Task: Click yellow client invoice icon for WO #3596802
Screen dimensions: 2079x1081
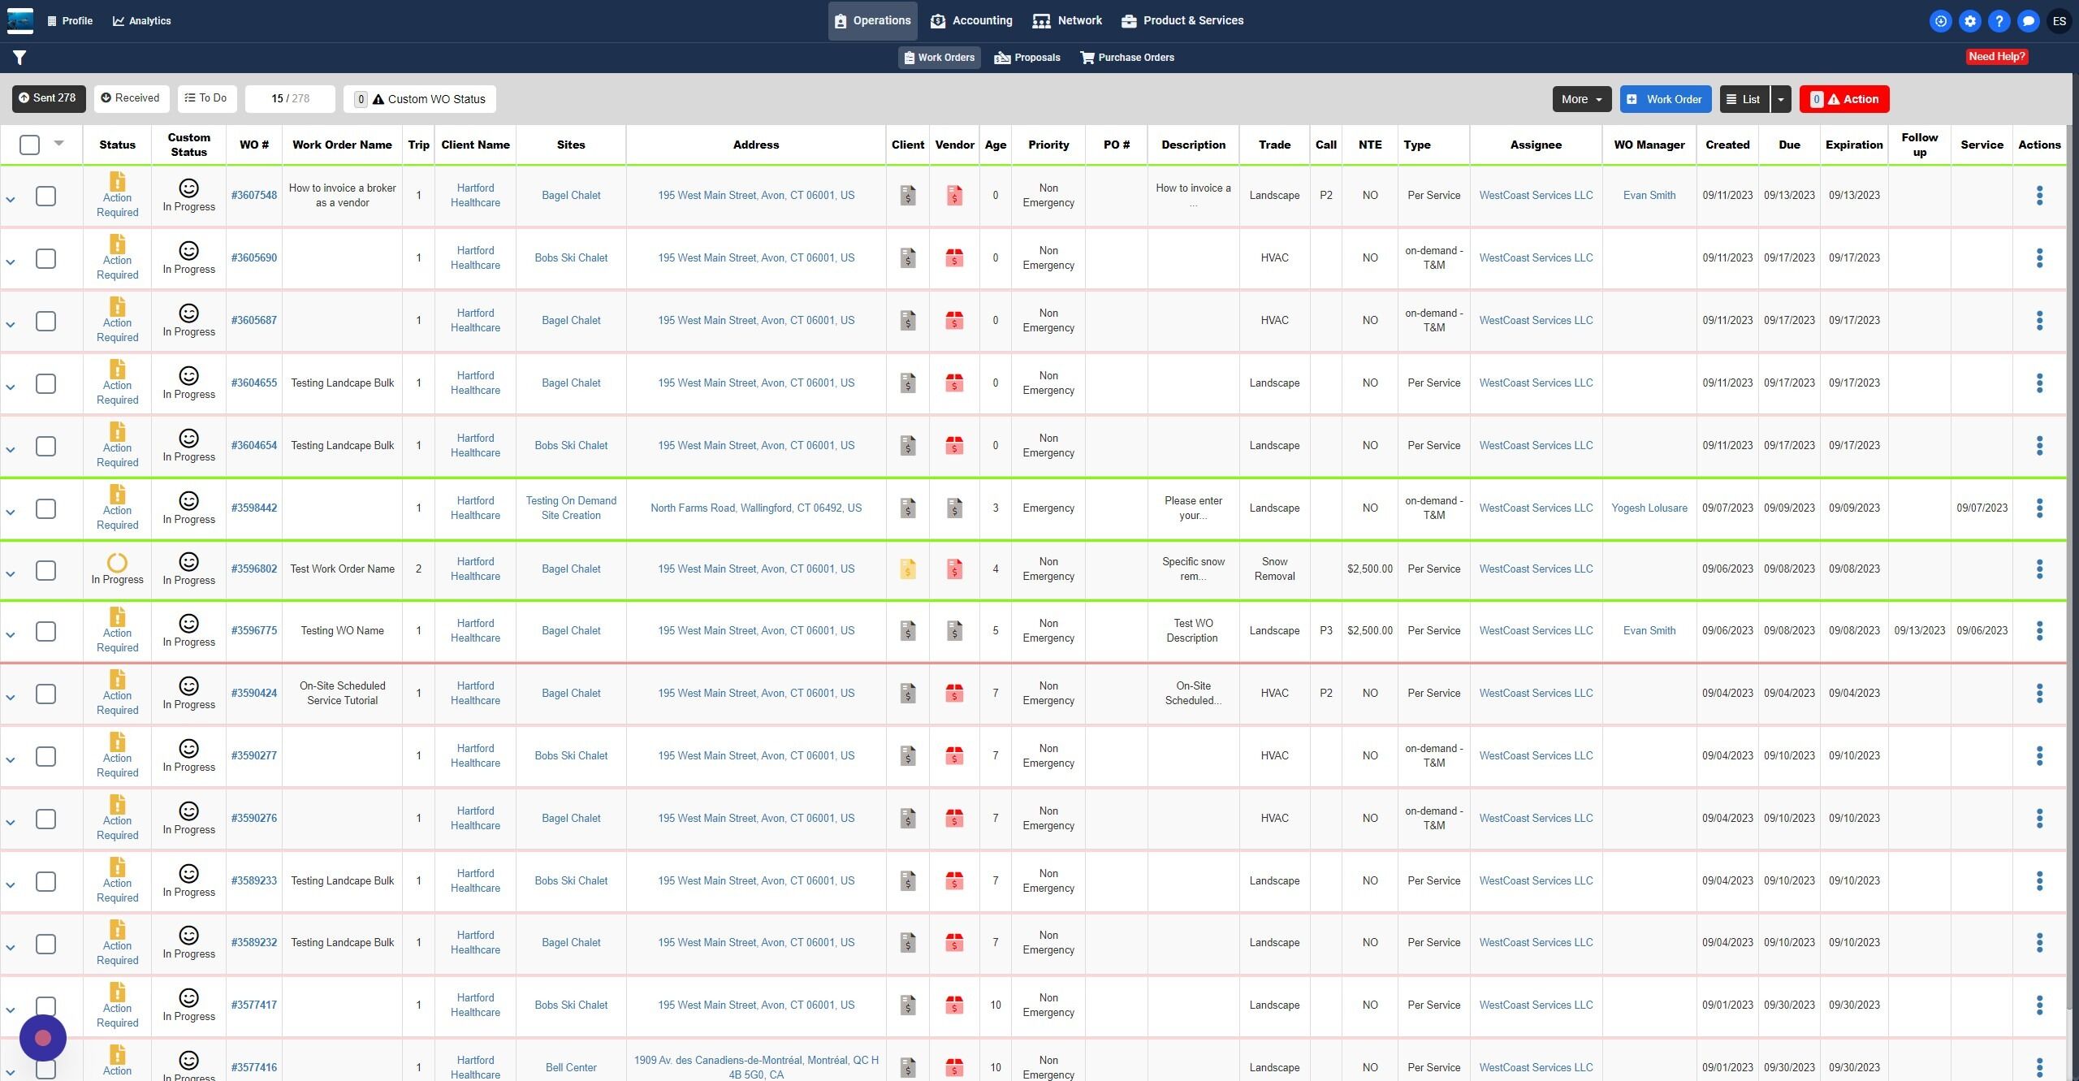Action: (908, 569)
